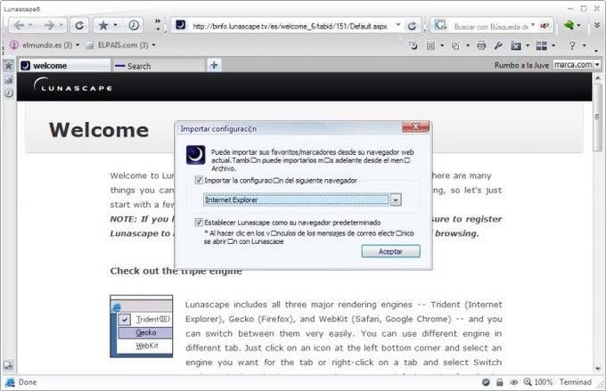Close the Importar configuración dialog
This screenshot has width=606, height=391.
coord(415,126)
